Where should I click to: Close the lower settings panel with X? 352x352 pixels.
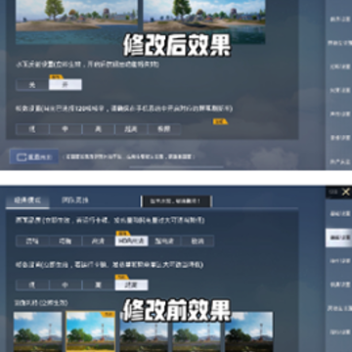pyautogui.click(x=346, y=192)
